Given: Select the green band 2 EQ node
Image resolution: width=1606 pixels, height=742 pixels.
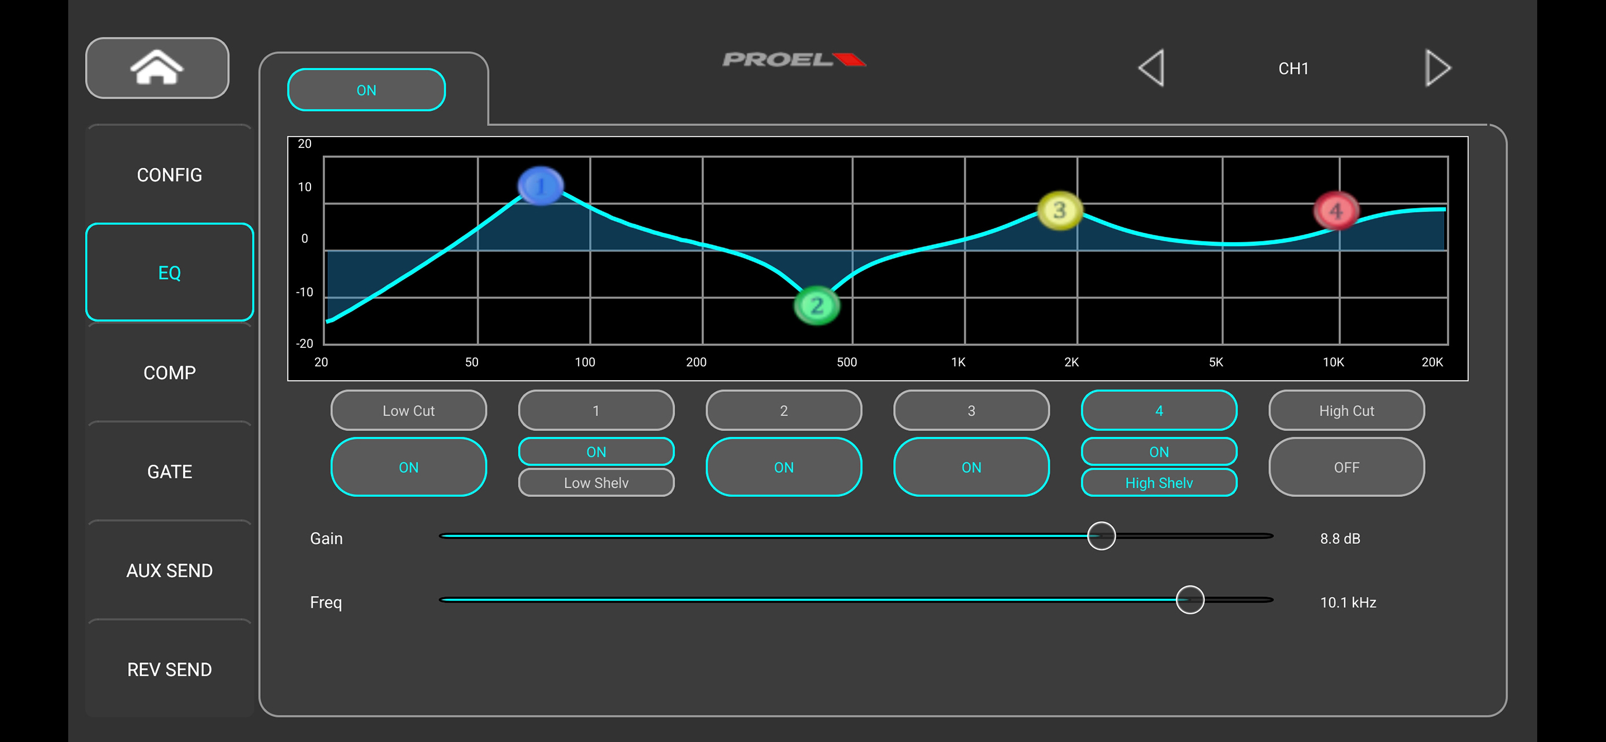Looking at the screenshot, I should [817, 305].
